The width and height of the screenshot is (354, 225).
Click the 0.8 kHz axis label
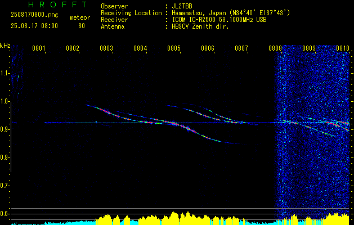tap(5, 157)
